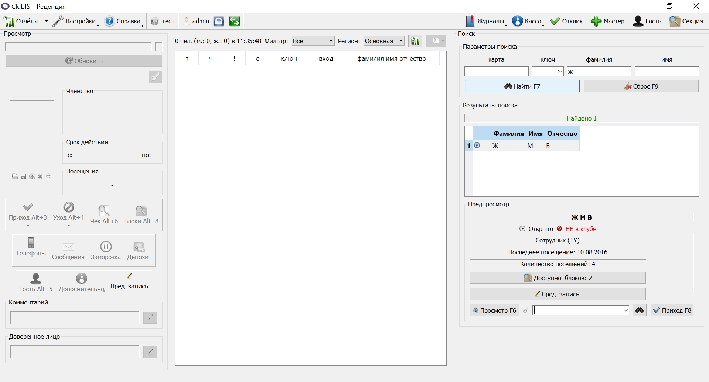Click the load photo file icon
Screen dimensions: 709x382
click(14, 176)
